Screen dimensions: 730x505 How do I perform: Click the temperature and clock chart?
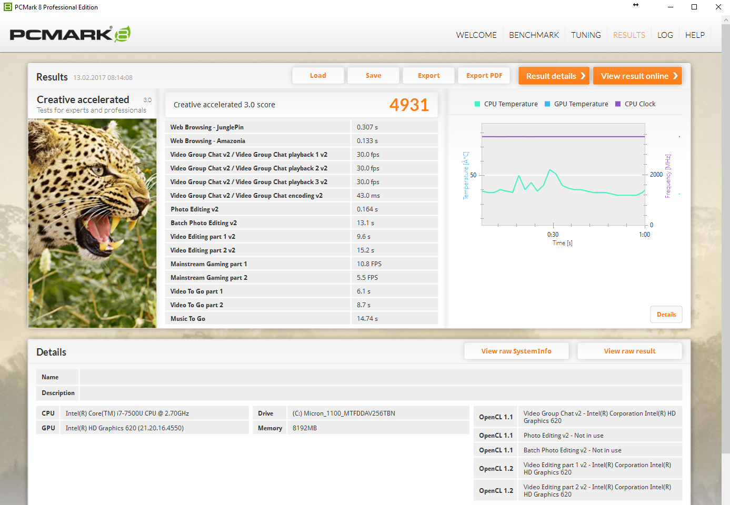pos(563,175)
